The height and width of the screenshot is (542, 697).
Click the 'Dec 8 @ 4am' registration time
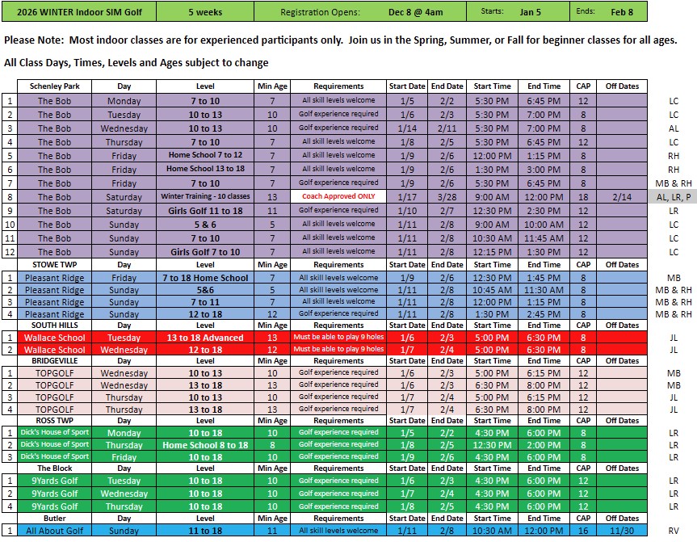point(415,12)
